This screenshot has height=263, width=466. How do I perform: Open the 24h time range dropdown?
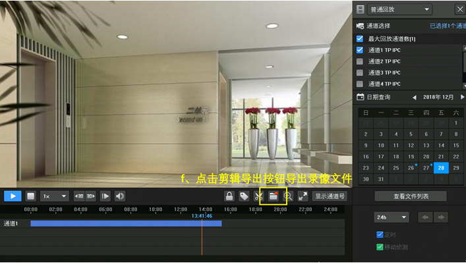392,218
